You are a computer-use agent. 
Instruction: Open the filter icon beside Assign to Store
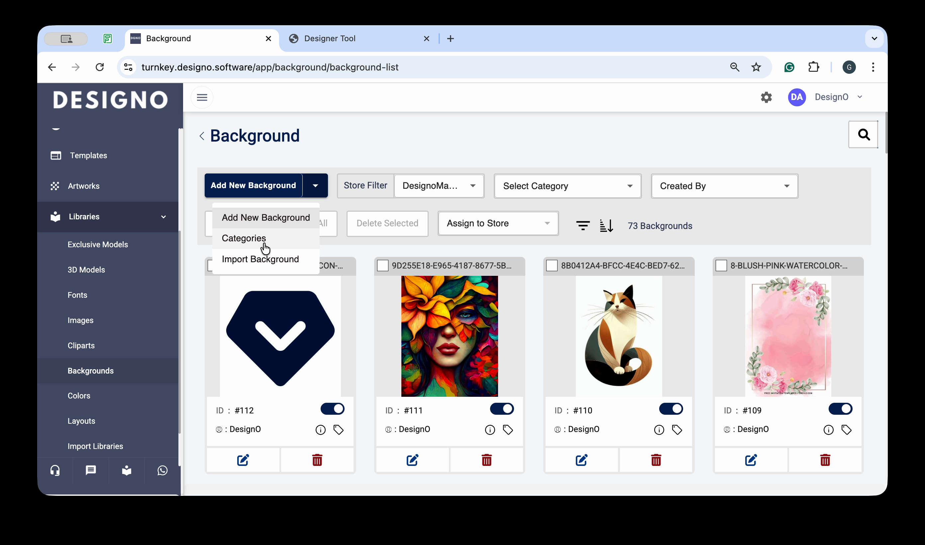click(x=582, y=225)
